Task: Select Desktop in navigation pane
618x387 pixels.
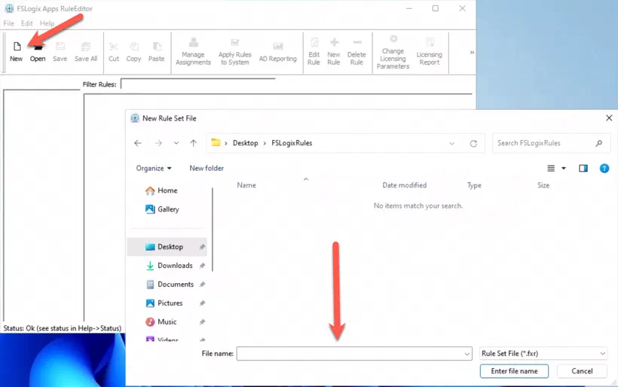Action: pyautogui.click(x=167, y=247)
